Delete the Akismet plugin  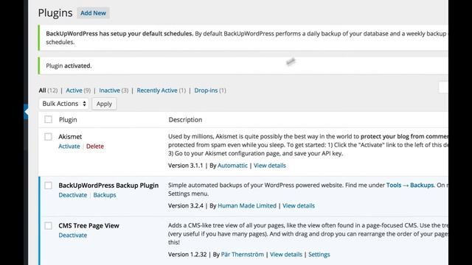[95, 146]
